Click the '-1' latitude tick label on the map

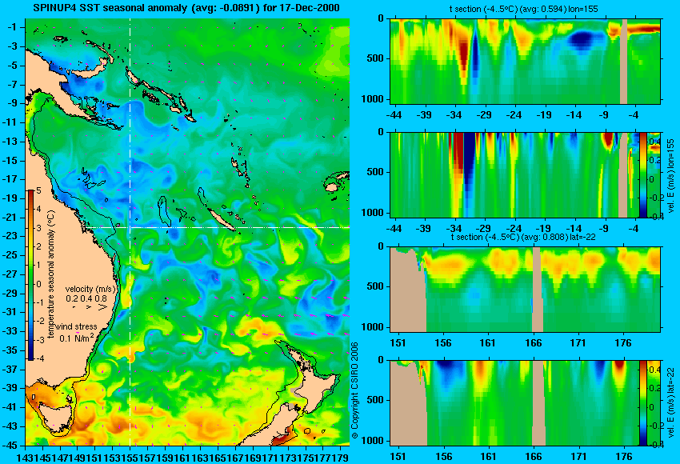[14, 27]
